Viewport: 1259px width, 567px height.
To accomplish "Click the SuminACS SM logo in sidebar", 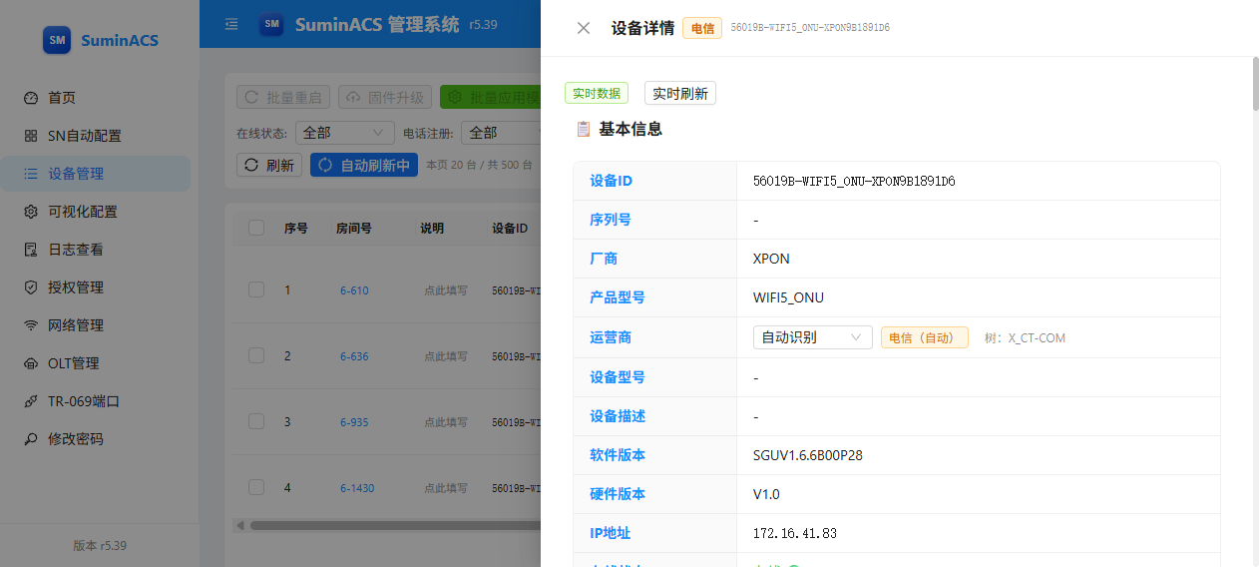I will tap(57, 40).
